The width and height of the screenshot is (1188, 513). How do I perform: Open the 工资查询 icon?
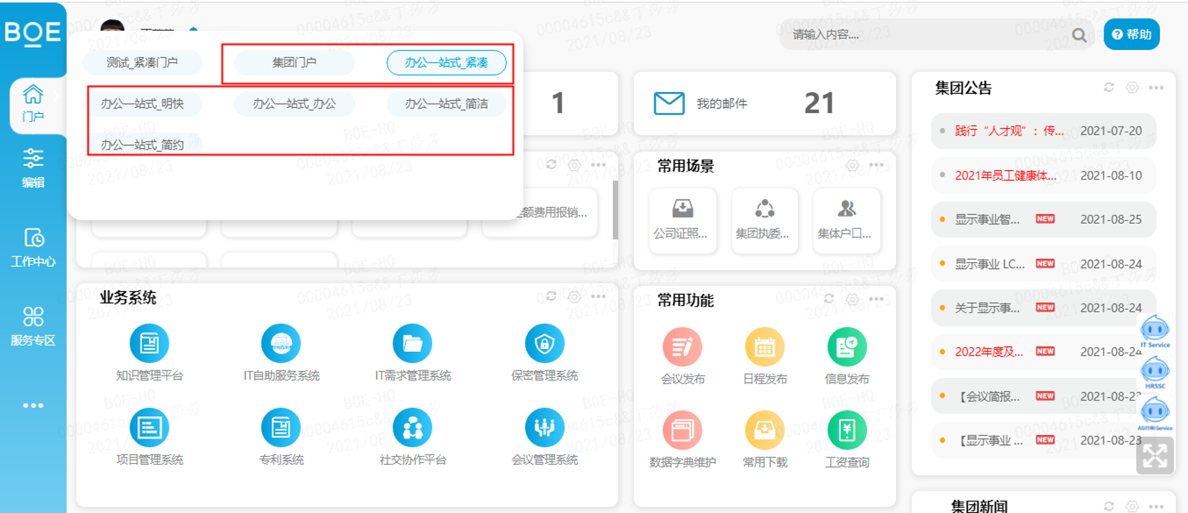847,431
